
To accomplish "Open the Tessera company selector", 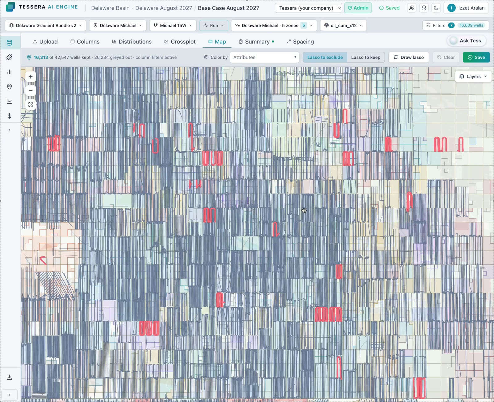I will click(x=308, y=8).
